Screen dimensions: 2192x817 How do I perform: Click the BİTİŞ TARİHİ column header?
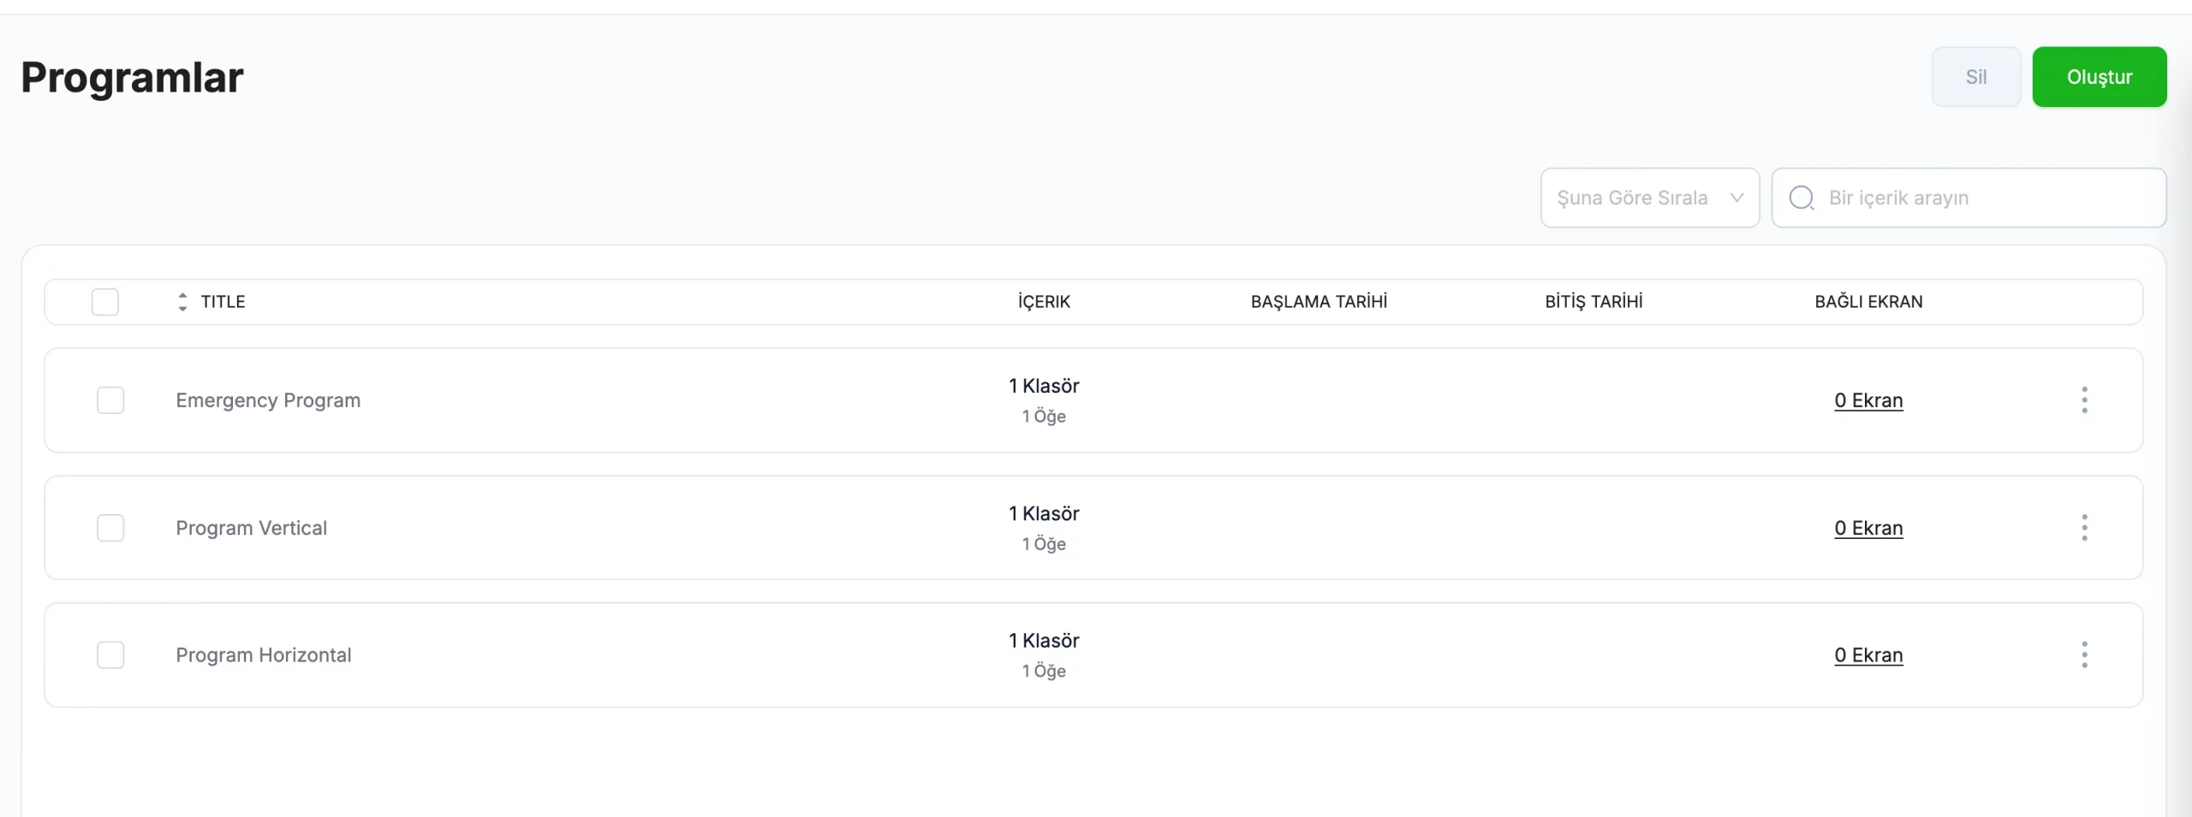pos(1593,301)
